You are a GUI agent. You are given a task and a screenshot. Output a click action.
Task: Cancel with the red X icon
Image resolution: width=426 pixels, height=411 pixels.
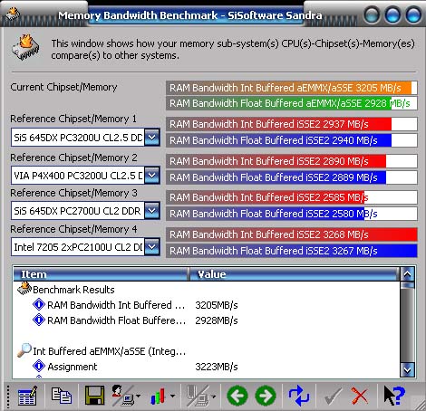360,396
